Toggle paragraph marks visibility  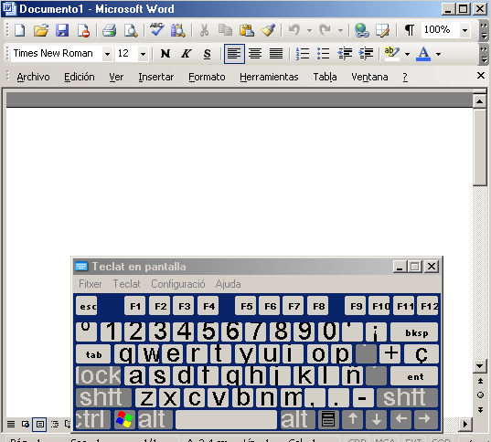click(x=410, y=30)
